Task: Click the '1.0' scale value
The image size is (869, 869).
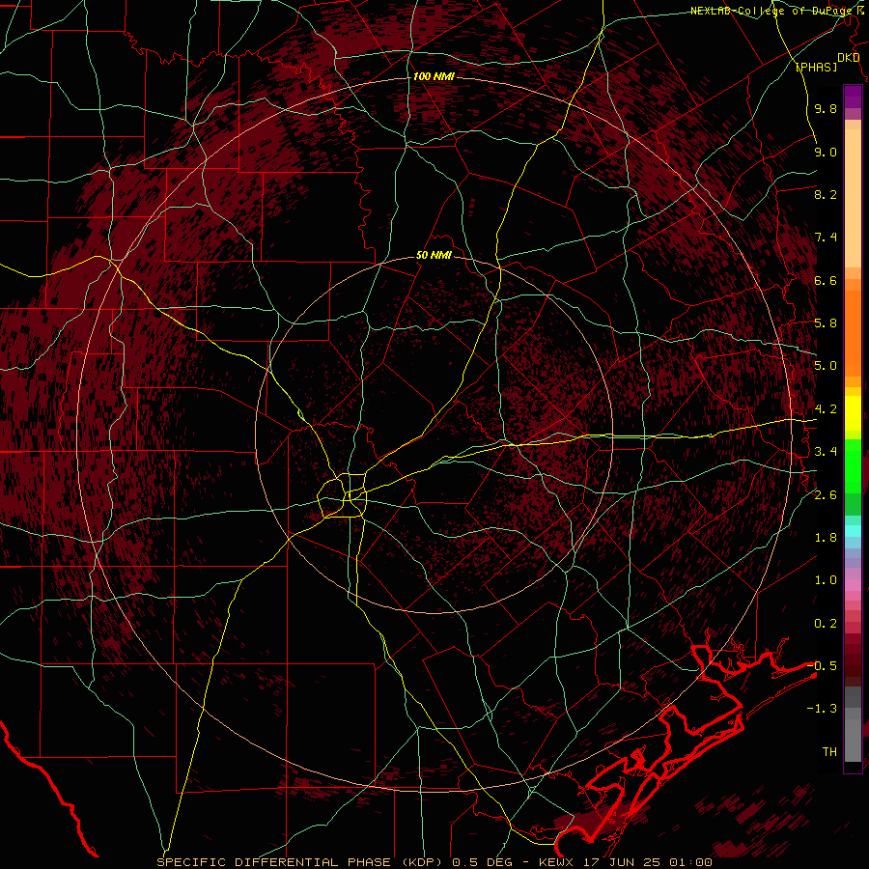Action: click(826, 580)
